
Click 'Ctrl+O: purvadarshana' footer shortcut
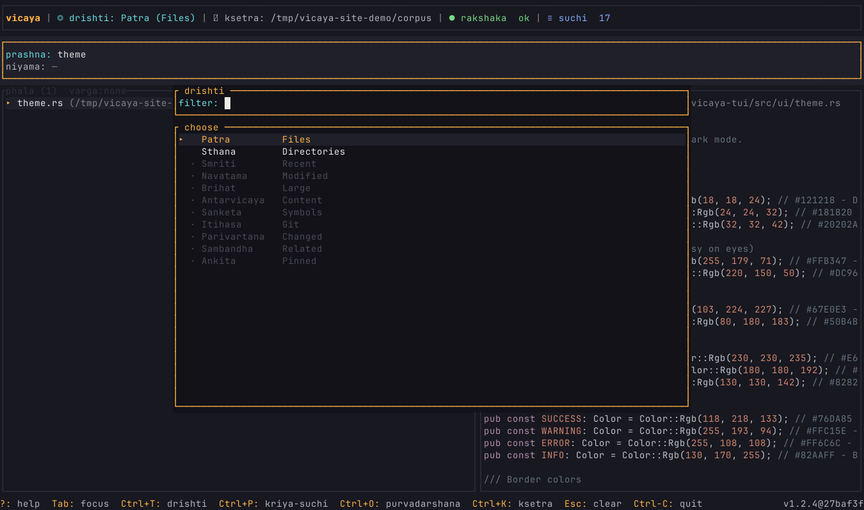click(x=400, y=504)
